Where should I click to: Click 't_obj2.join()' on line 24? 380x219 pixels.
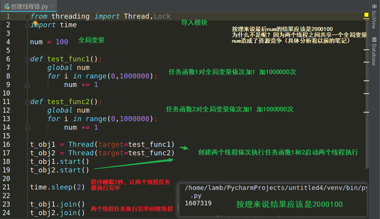click(57, 213)
